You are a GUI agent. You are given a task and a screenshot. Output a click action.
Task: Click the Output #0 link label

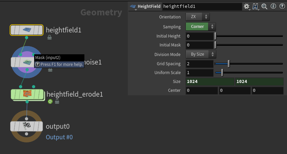pyautogui.click(x=59, y=137)
